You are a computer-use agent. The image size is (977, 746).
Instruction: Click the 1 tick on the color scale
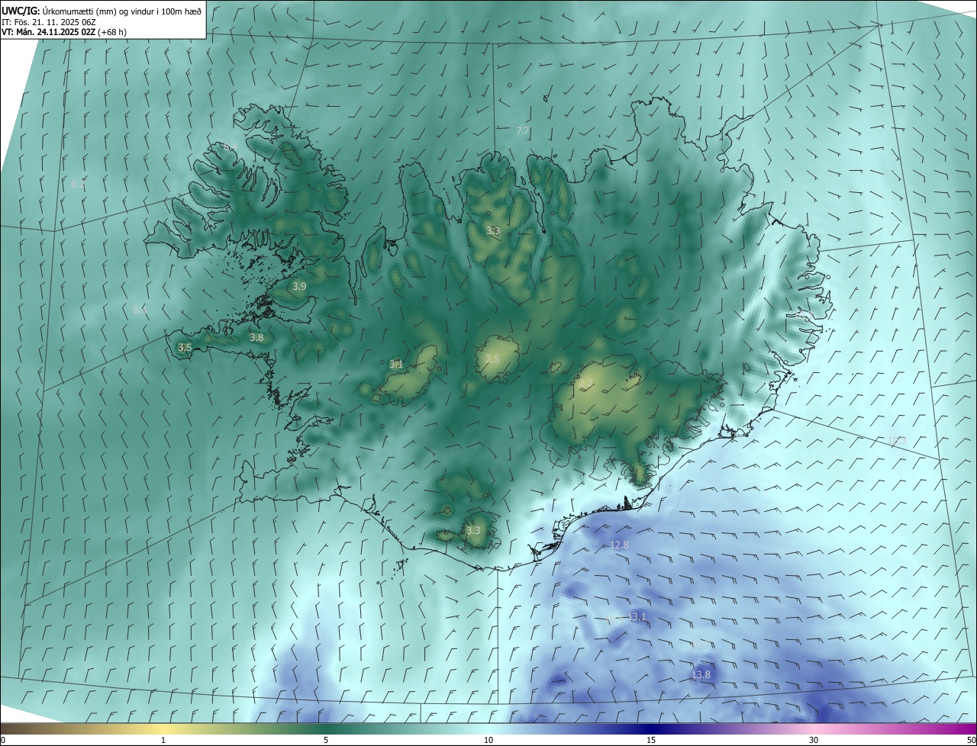[163, 740]
